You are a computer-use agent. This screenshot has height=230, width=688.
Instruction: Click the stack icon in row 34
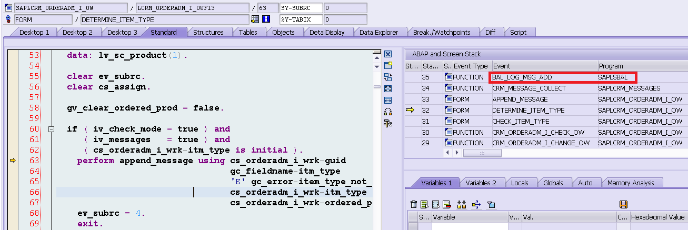click(448, 88)
